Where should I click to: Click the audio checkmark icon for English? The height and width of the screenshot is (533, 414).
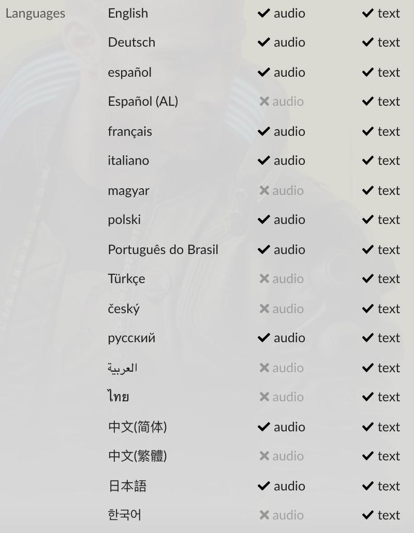(x=264, y=13)
